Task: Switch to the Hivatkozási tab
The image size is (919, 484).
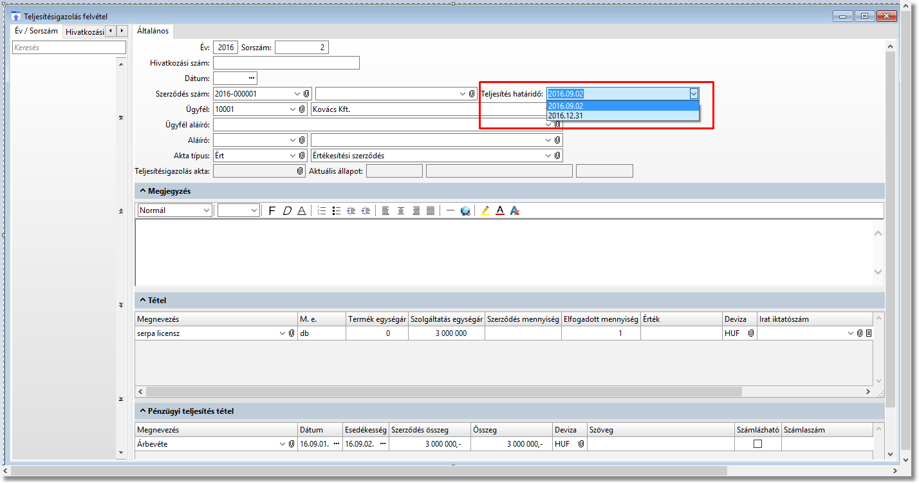Action: [84, 31]
